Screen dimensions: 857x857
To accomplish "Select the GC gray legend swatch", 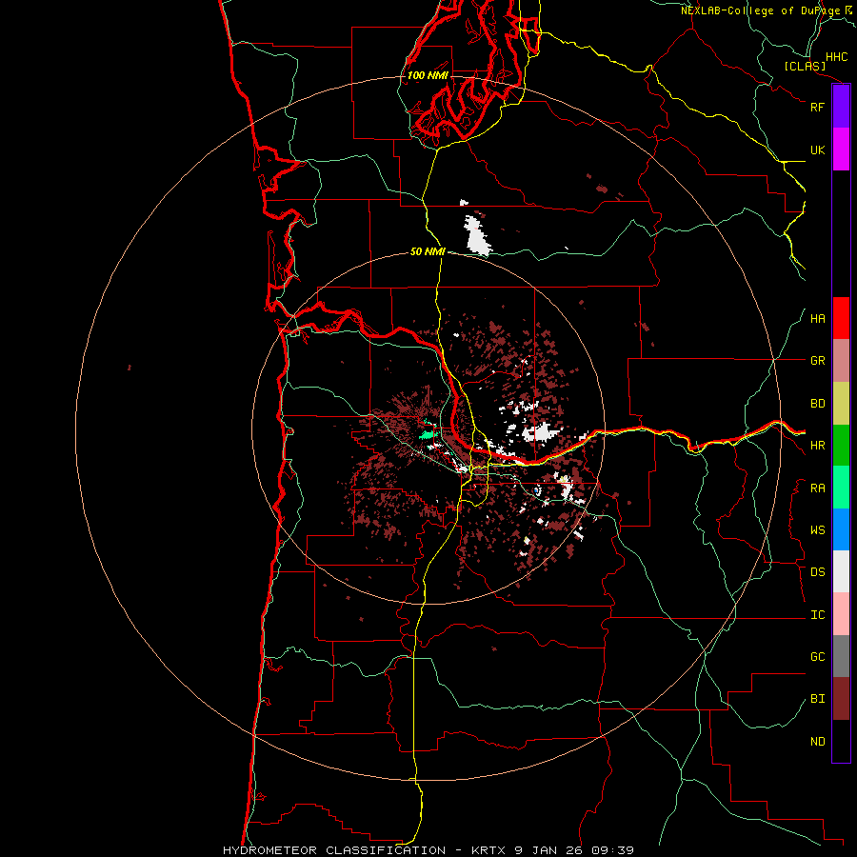I will (841, 656).
